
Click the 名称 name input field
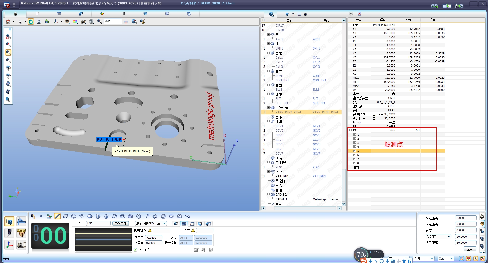point(98,223)
